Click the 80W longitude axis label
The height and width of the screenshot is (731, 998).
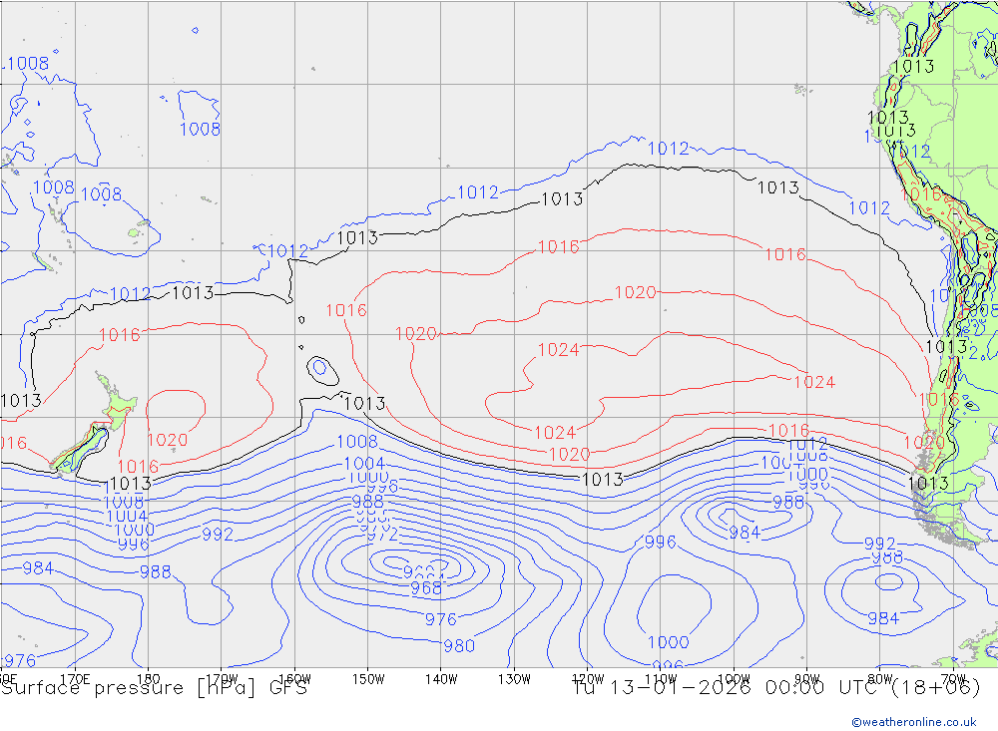pyautogui.click(x=880, y=679)
